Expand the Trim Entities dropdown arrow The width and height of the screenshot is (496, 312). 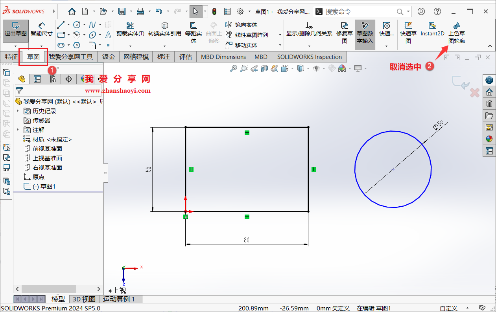click(130, 46)
